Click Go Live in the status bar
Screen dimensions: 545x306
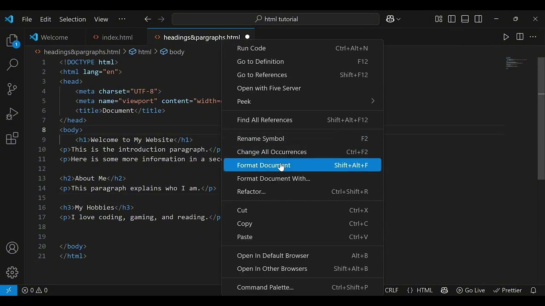[x=470, y=290]
